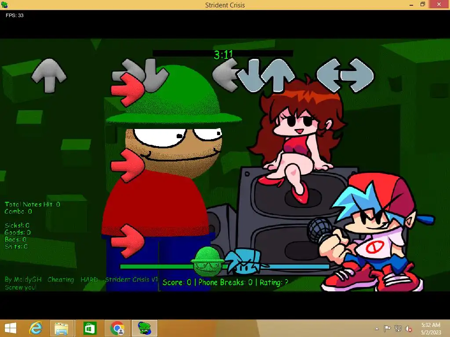The width and height of the screenshot is (450, 337).
Task: Click the green portion of the health bar
Action: [x=157, y=266]
